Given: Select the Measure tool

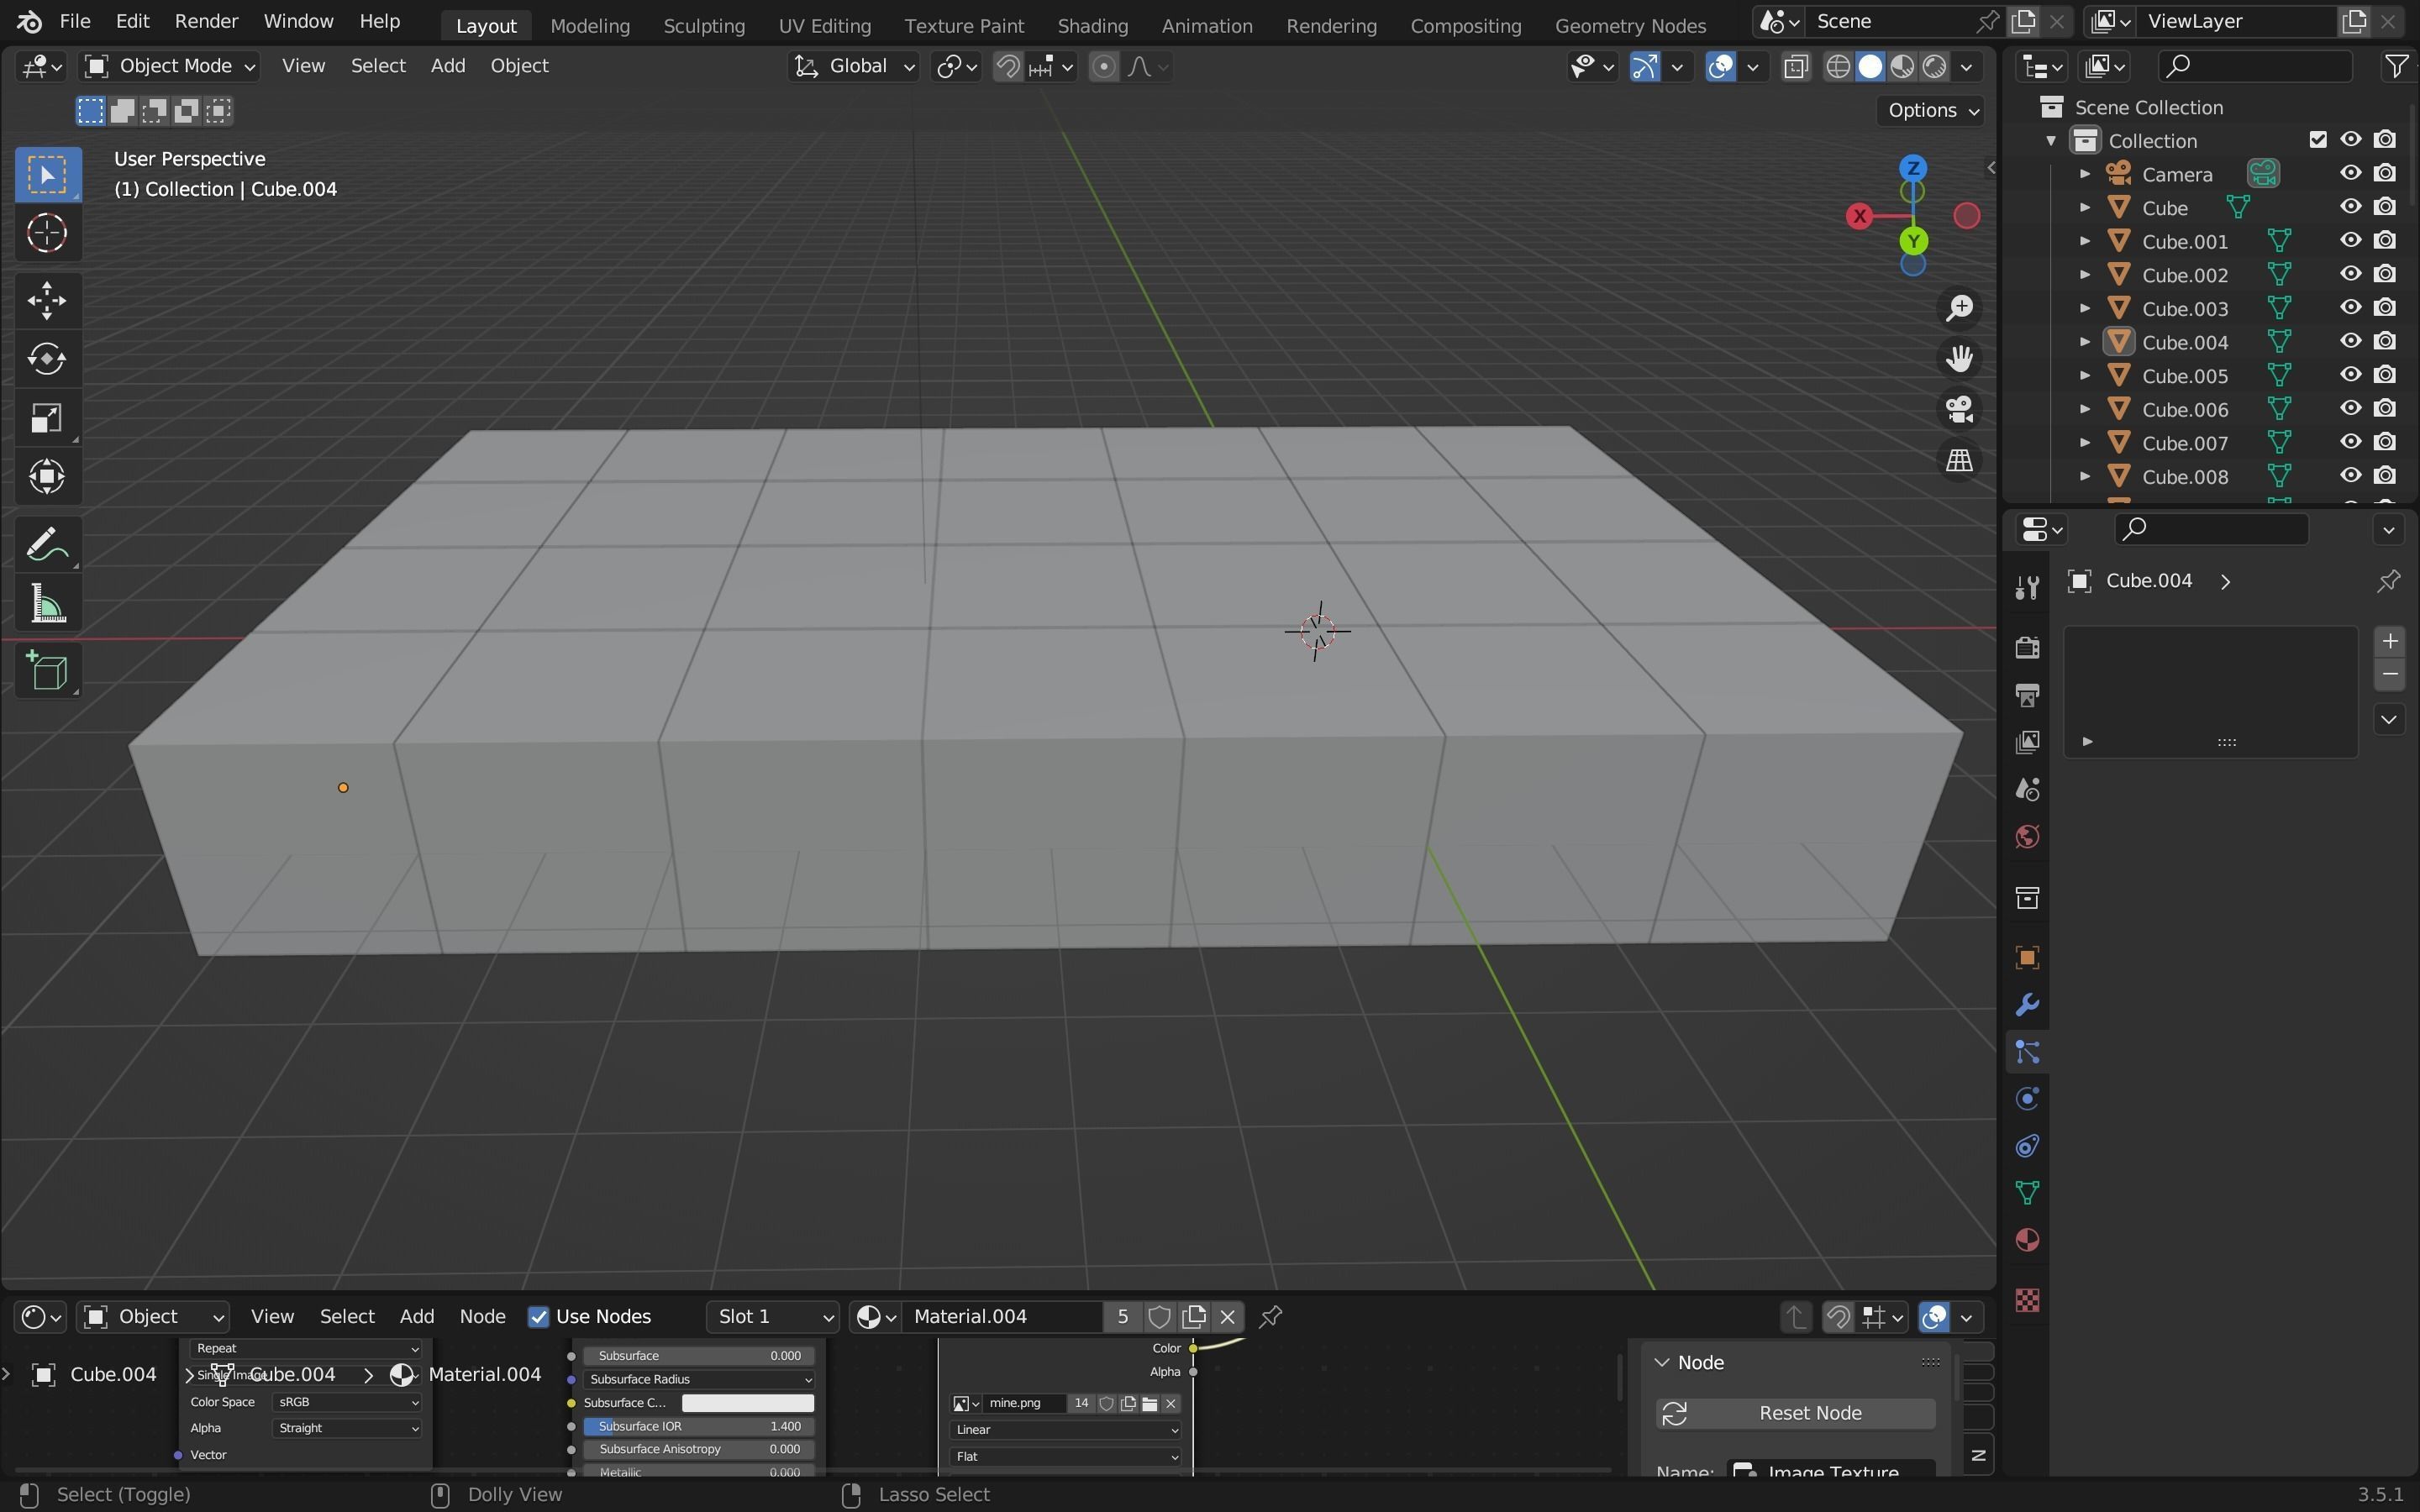Looking at the screenshot, I should point(47,605).
